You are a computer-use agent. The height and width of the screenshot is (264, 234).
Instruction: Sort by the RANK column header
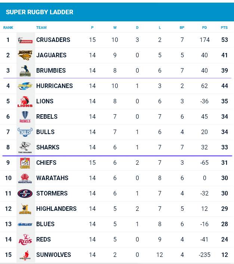point(8,28)
